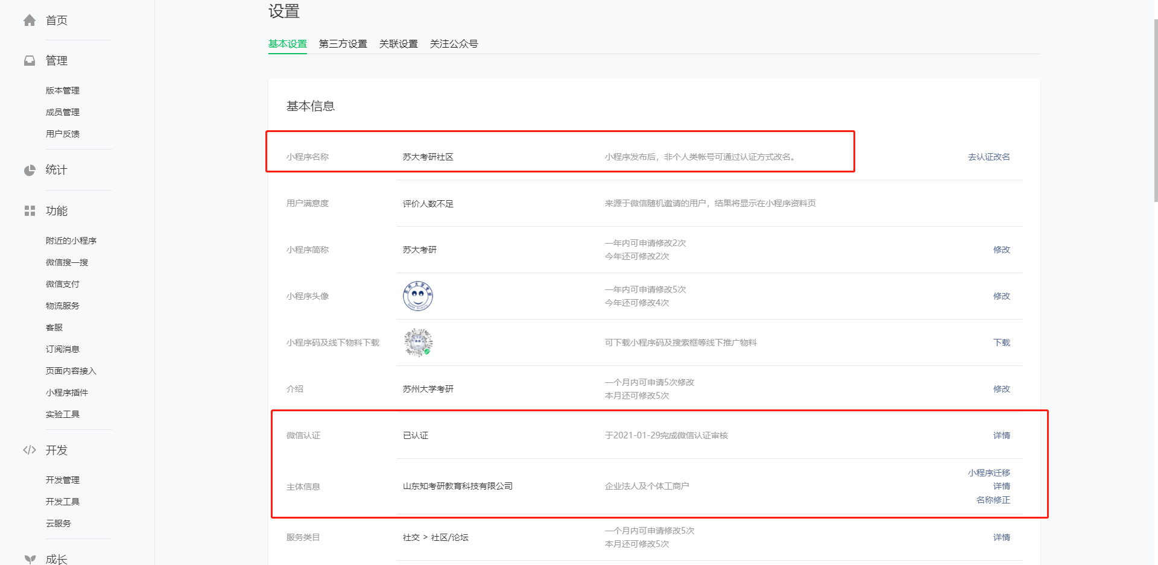Click the 开发 section heading
1158x565 pixels.
(57, 450)
